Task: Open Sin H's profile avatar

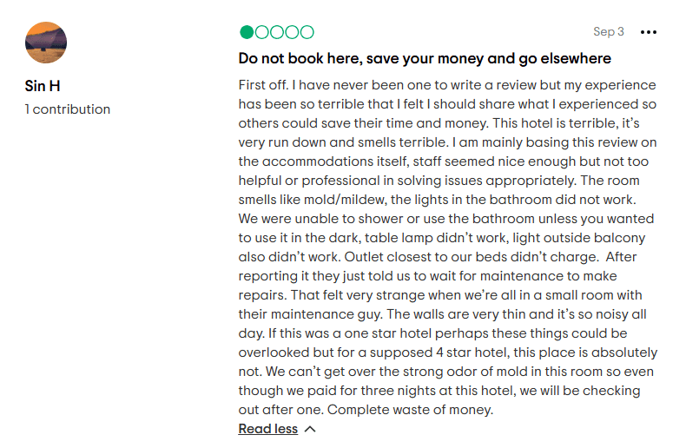Action: pos(46,43)
